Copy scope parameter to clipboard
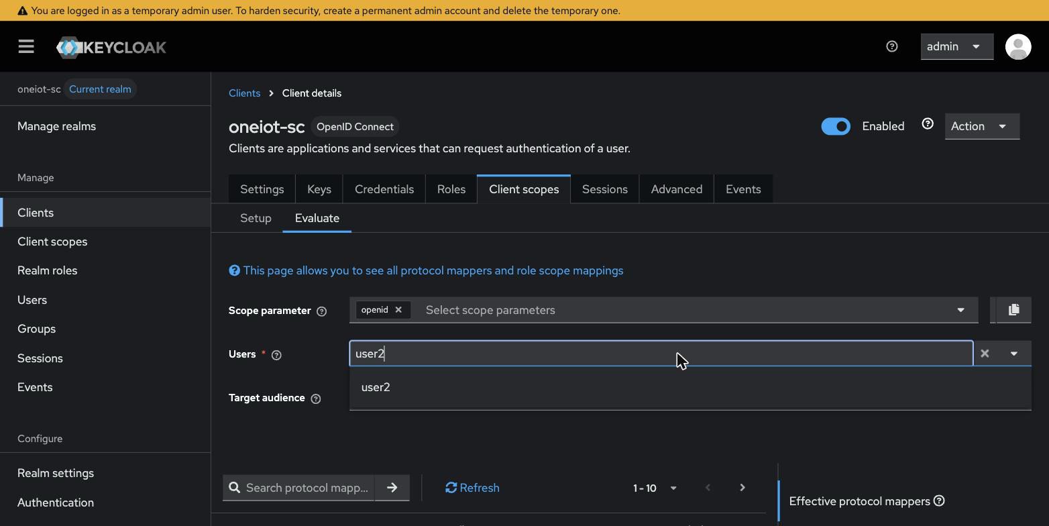This screenshot has width=1049, height=526. point(1013,310)
